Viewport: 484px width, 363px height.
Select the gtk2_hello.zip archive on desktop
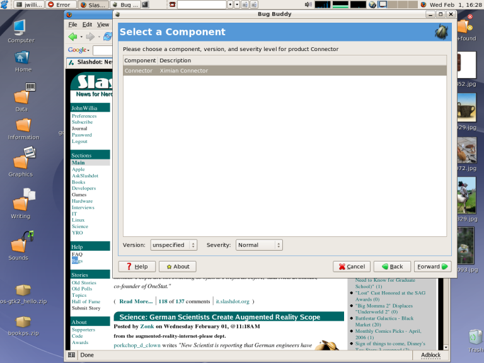23,294
